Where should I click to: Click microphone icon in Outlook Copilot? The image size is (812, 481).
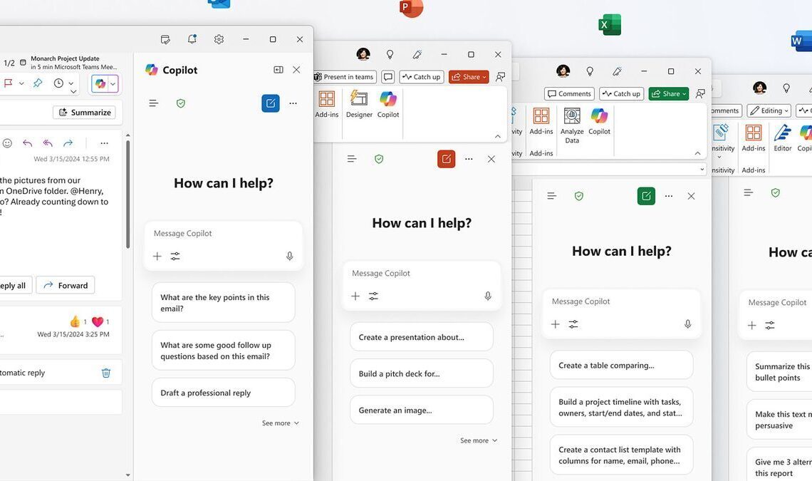coord(289,256)
